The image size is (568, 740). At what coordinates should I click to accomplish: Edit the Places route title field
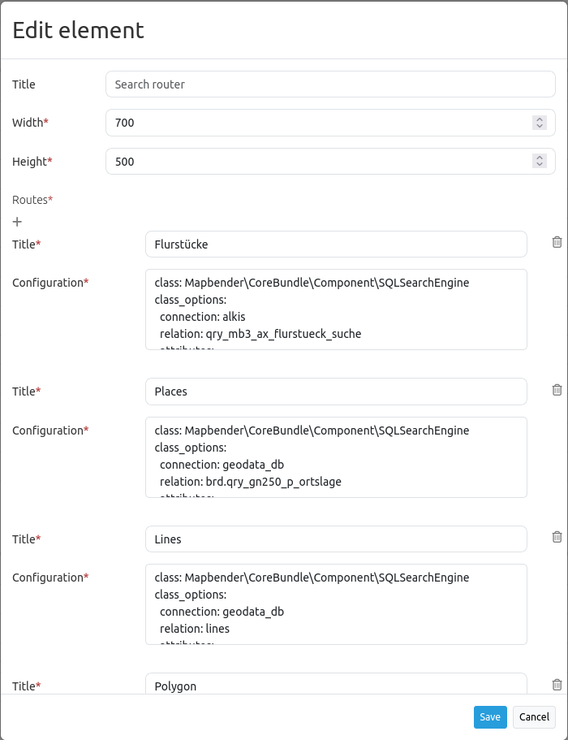pos(336,392)
